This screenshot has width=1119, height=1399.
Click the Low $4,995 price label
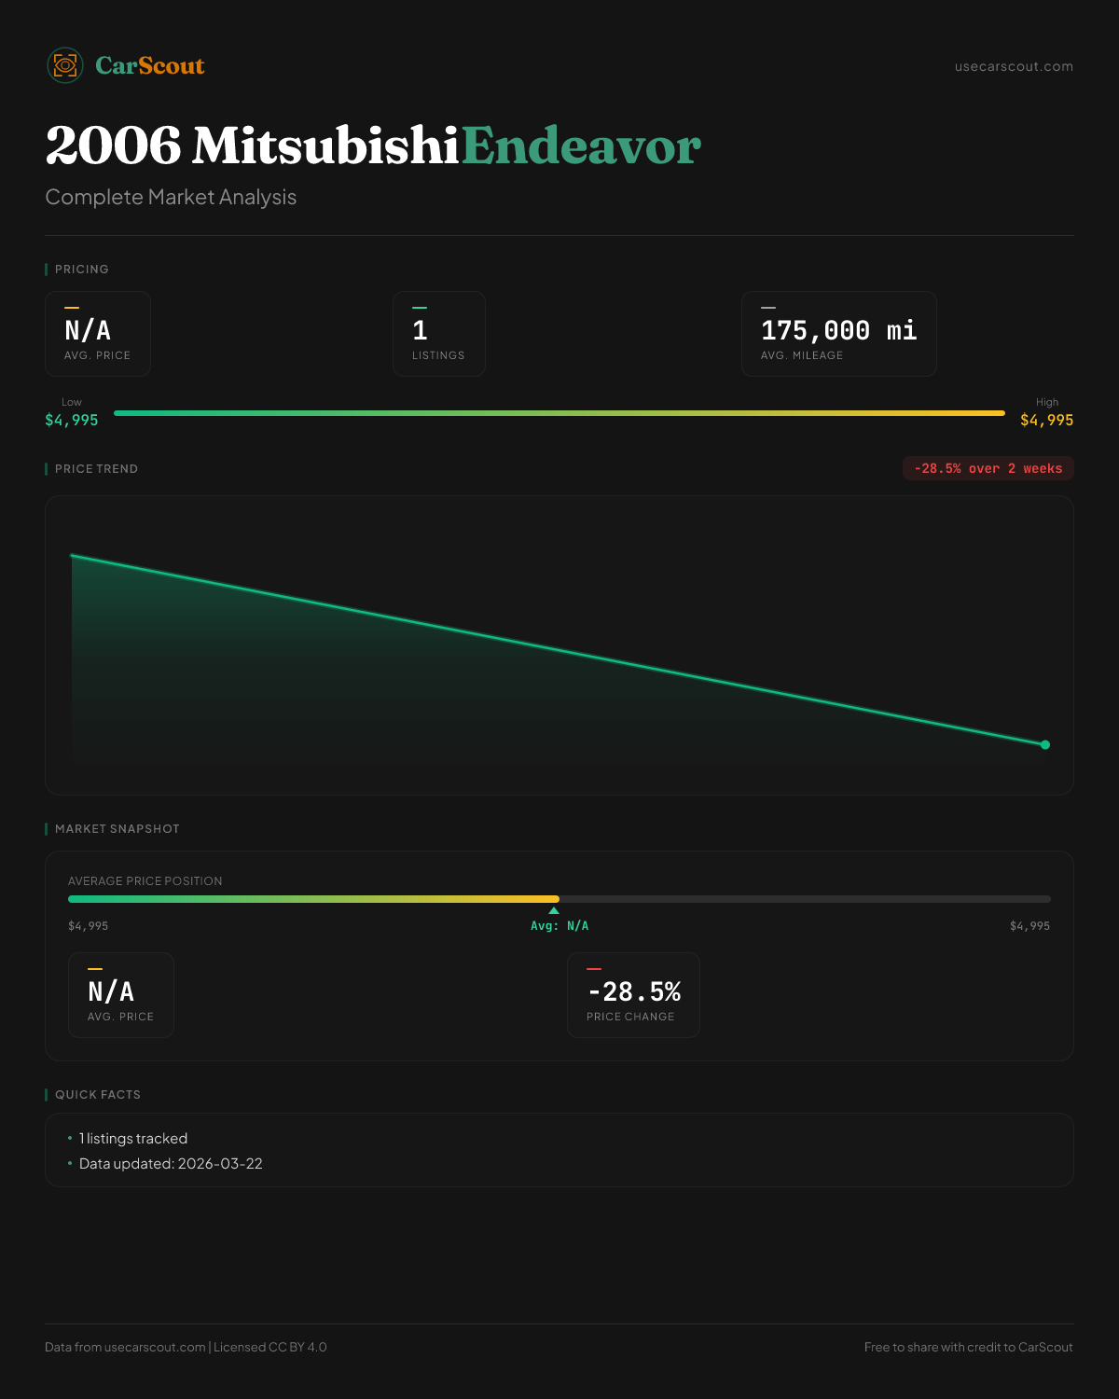(72, 420)
